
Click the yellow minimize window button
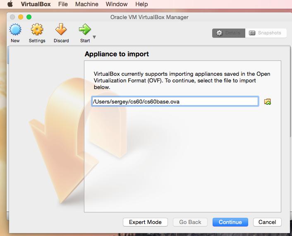click(21, 17)
